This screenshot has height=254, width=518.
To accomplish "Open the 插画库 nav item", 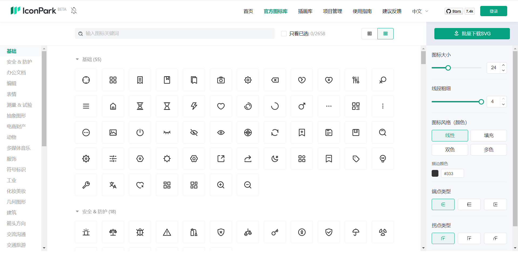I will point(305,11).
